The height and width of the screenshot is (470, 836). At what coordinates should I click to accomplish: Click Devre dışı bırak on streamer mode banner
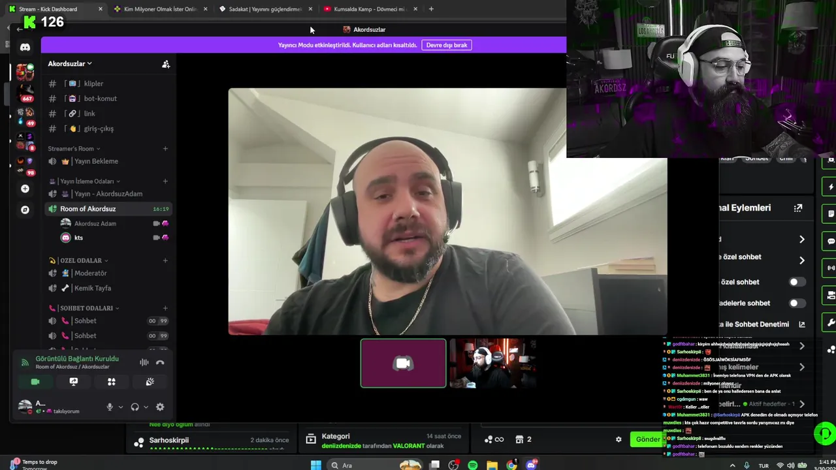click(x=447, y=45)
